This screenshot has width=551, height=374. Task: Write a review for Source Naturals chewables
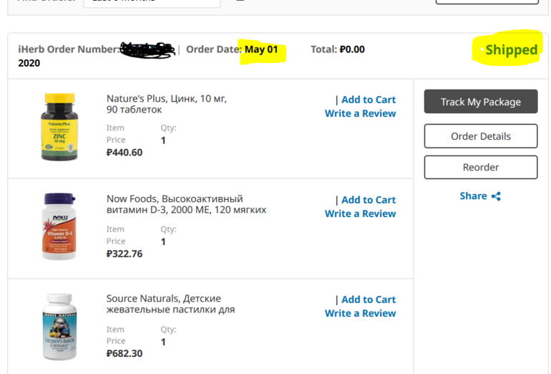[360, 313]
